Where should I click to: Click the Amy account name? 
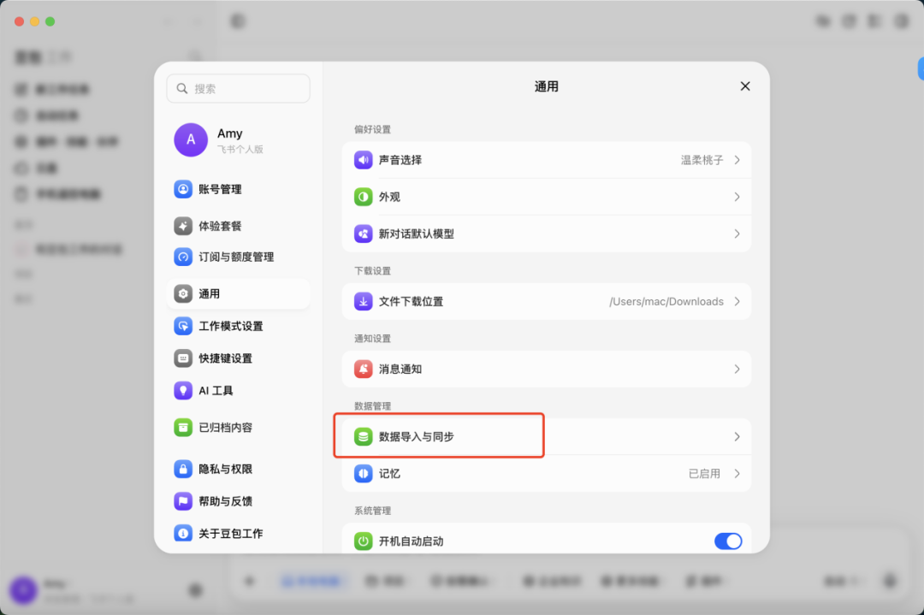coord(230,133)
